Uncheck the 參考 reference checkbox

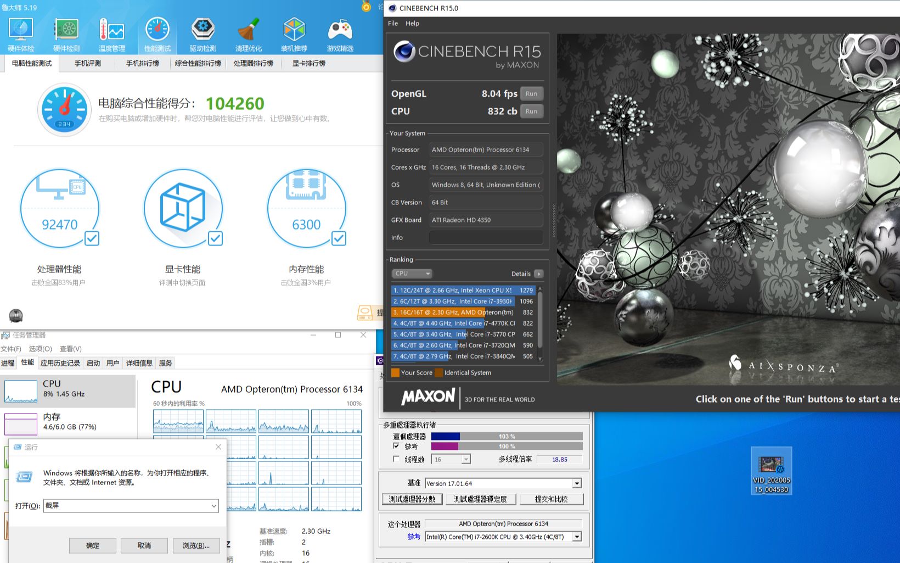coord(396,446)
